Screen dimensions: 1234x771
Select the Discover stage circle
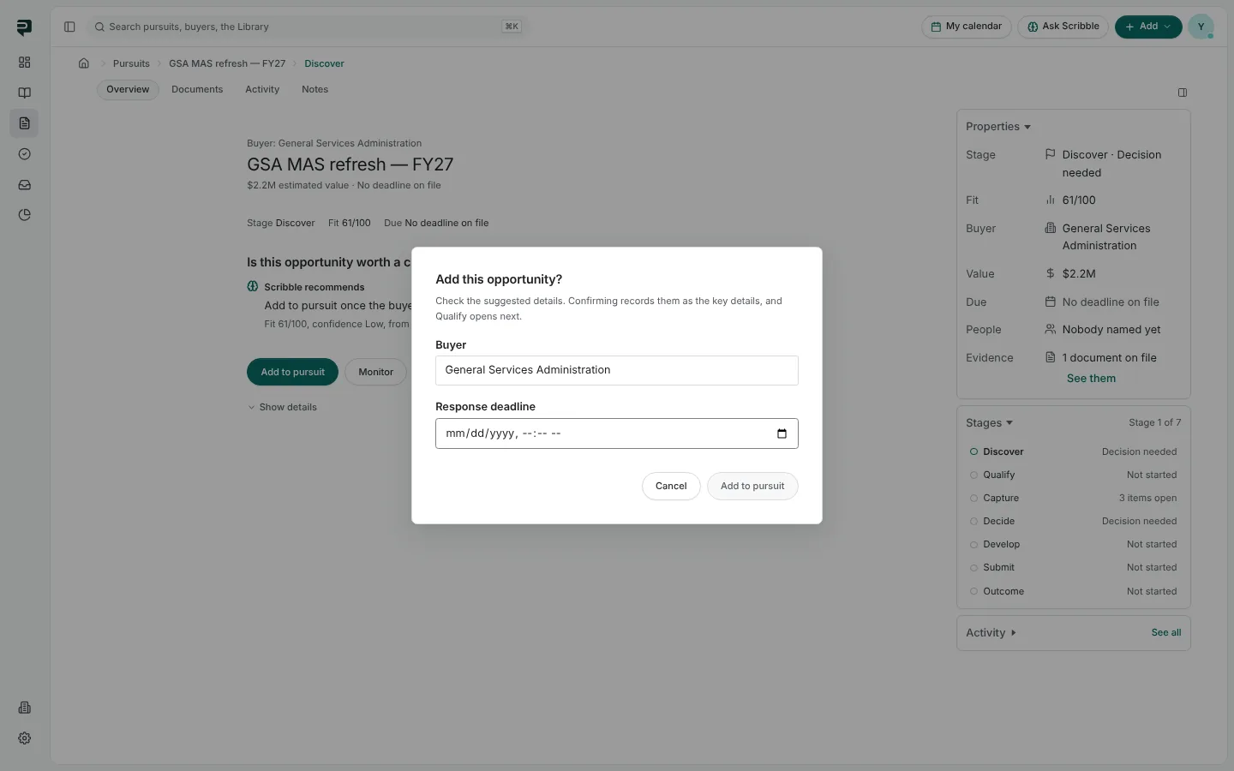point(973,451)
